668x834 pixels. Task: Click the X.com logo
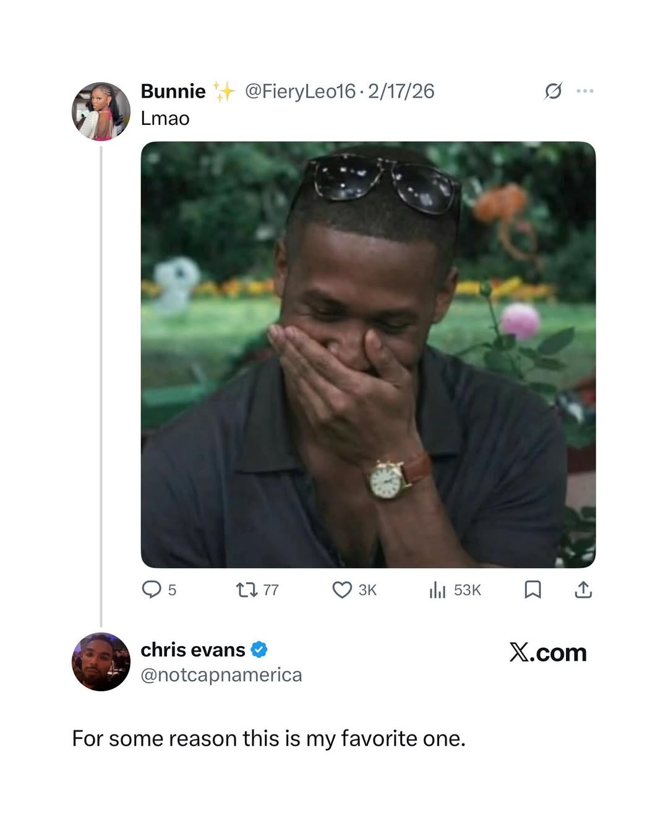pyautogui.click(x=548, y=652)
